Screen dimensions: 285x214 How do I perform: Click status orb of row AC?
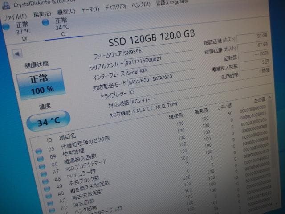pyautogui.click(x=50, y=203)
